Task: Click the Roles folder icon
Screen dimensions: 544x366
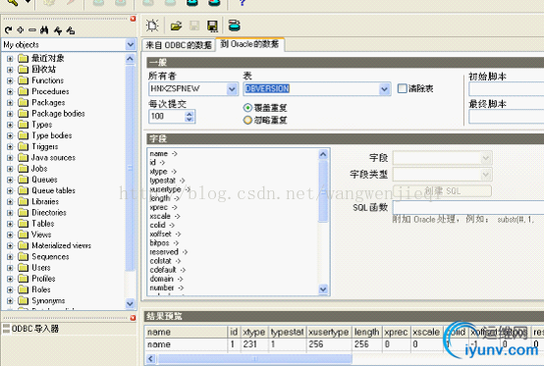Action: point(23,289)
